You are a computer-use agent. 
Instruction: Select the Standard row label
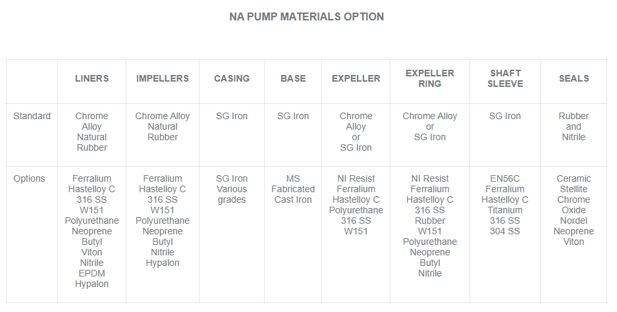[x=32, y=116]
